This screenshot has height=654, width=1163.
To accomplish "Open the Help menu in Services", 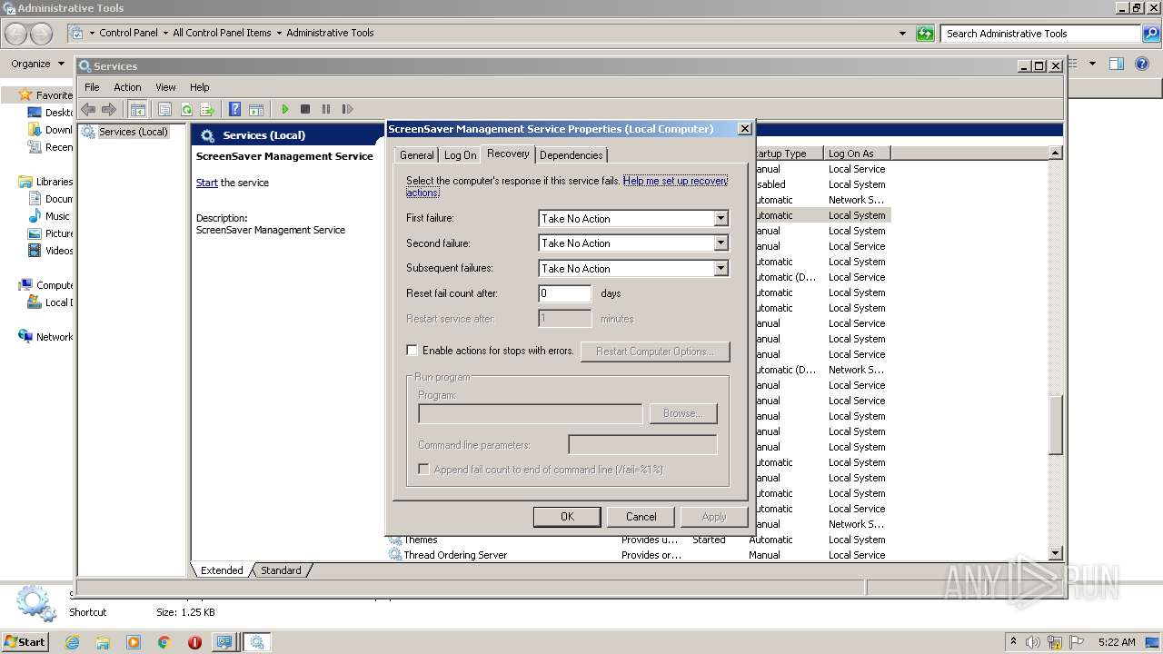I will (x=200, y=87).
